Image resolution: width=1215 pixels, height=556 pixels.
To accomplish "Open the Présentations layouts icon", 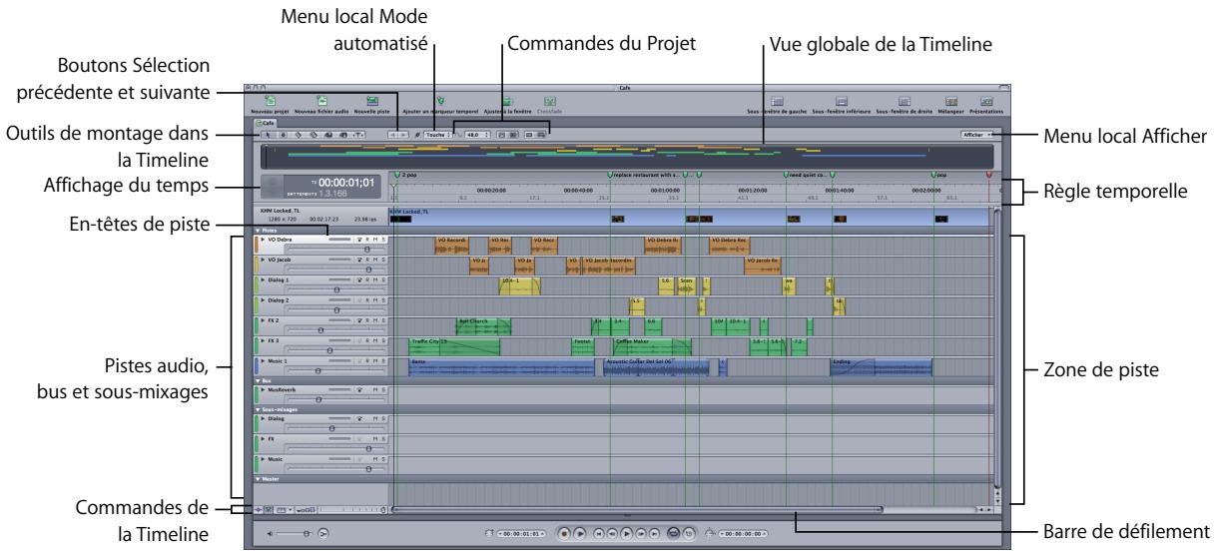I will click(x=986, y=101).
